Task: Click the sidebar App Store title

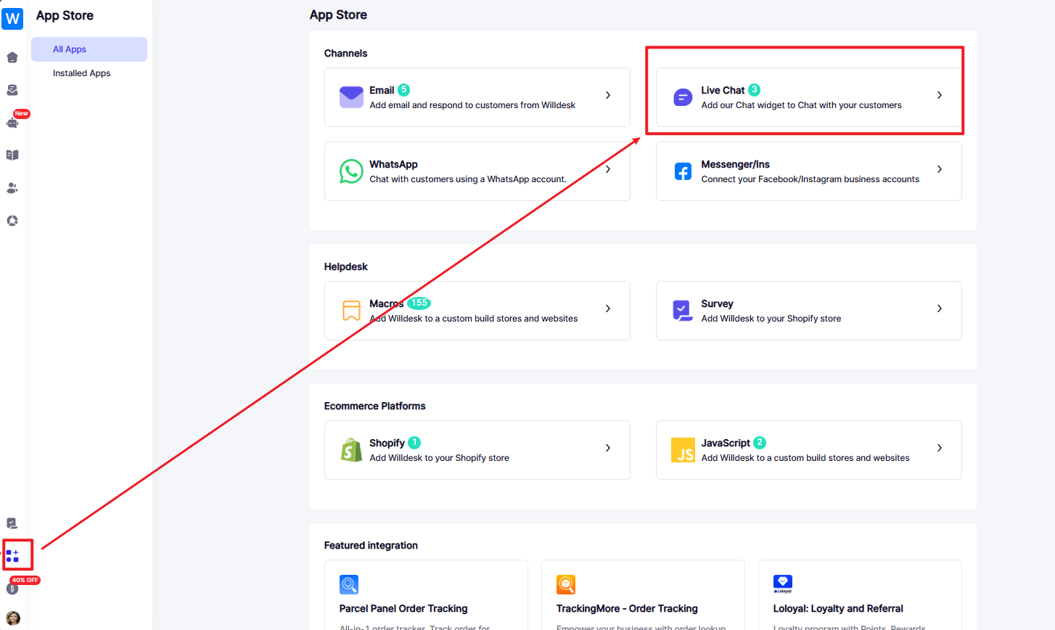Action: click(65, 15)
